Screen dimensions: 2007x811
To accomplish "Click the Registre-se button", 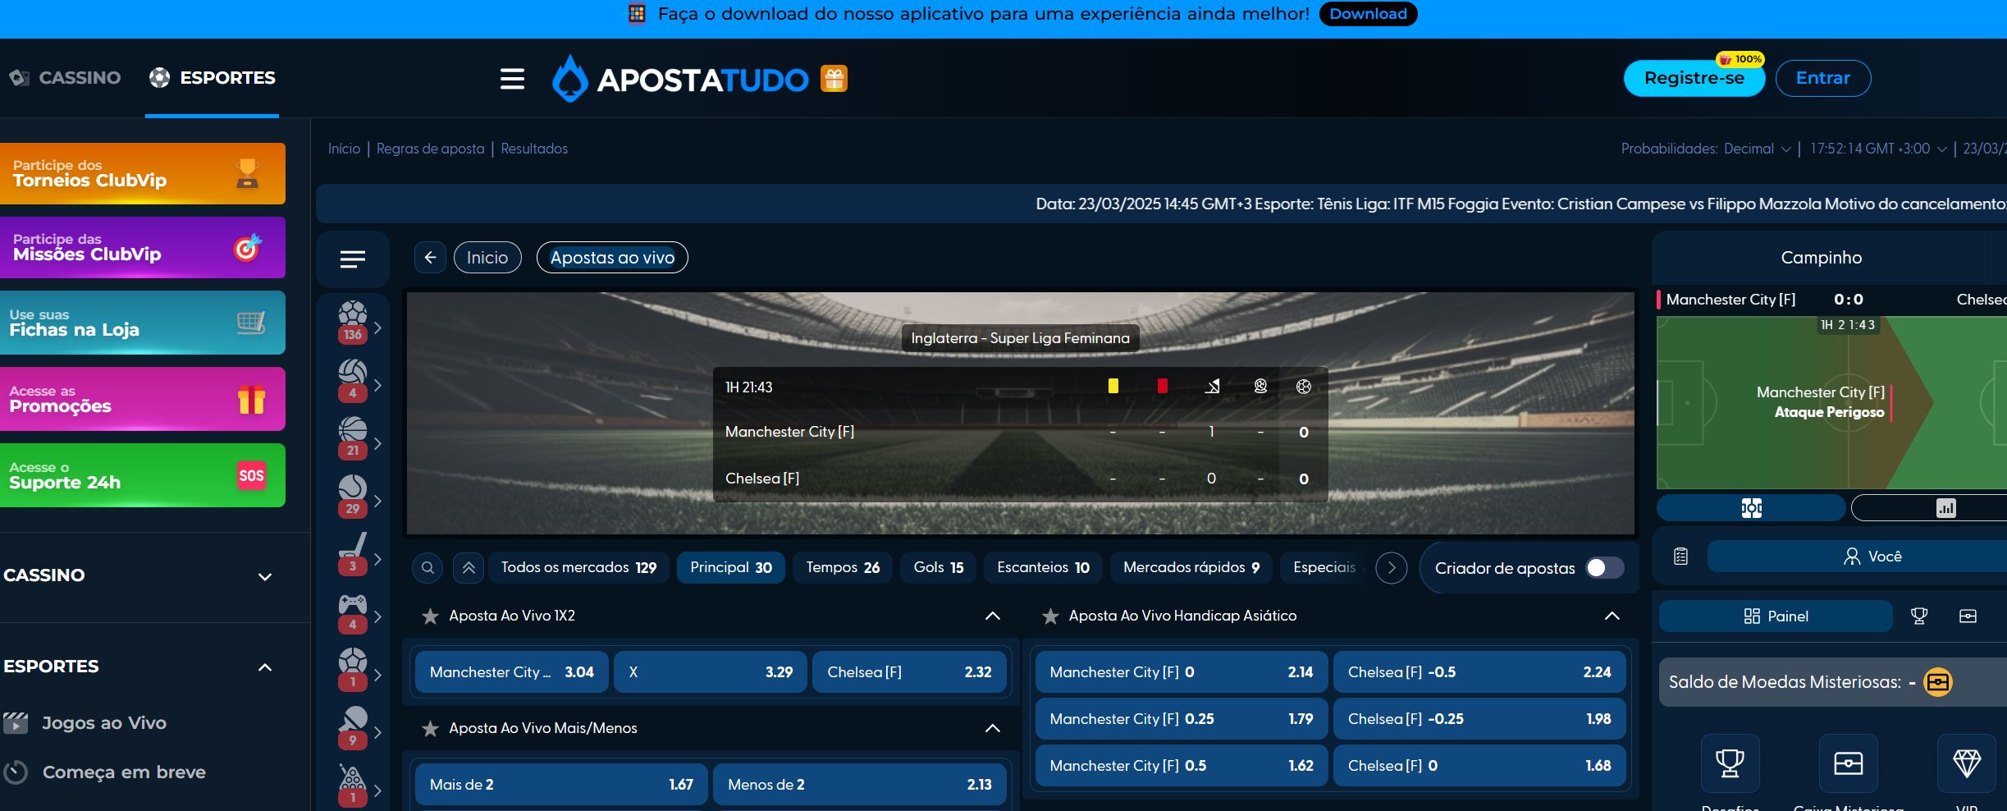I will click(x=1694, y=78).
